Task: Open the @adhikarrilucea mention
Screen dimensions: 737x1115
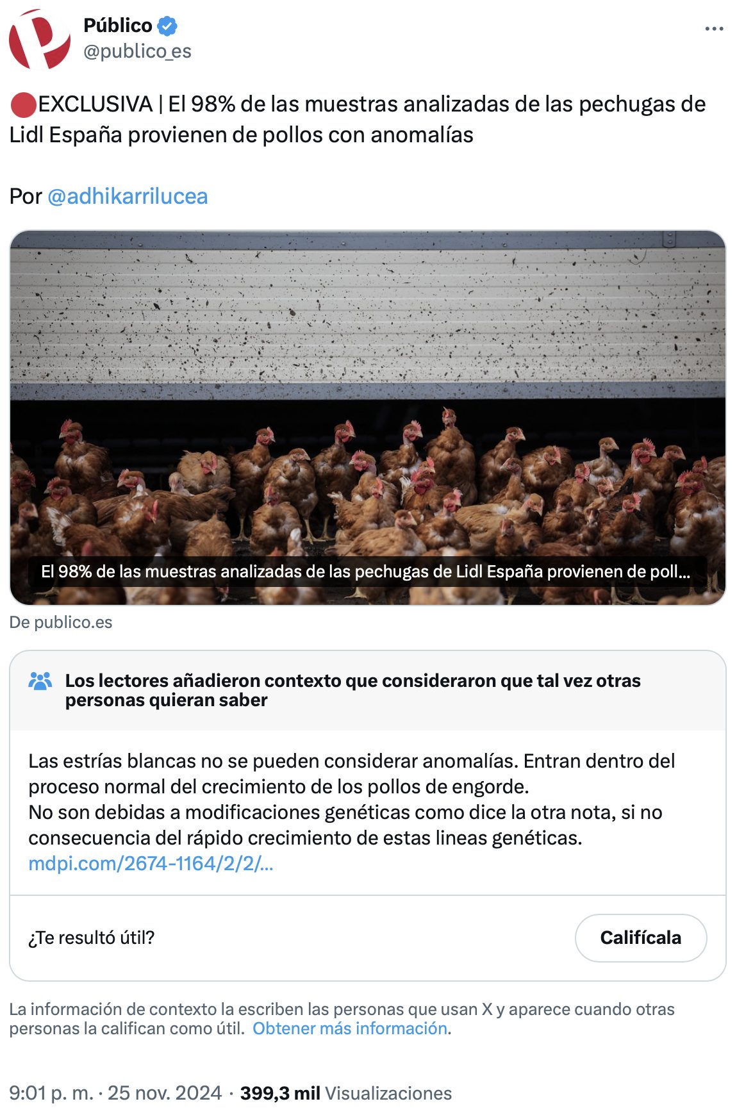Action: pyautogui.click(x=128, y=196)
